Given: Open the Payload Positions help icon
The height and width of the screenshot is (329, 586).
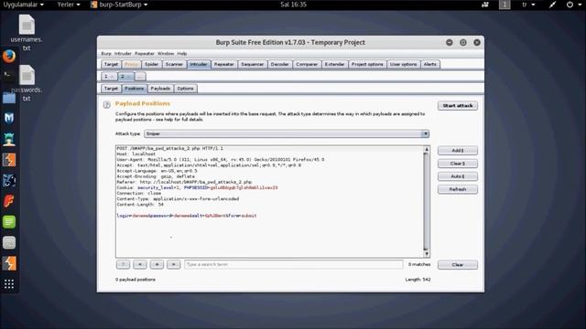Looking at the screenshot, I should (x=107, y=105).
